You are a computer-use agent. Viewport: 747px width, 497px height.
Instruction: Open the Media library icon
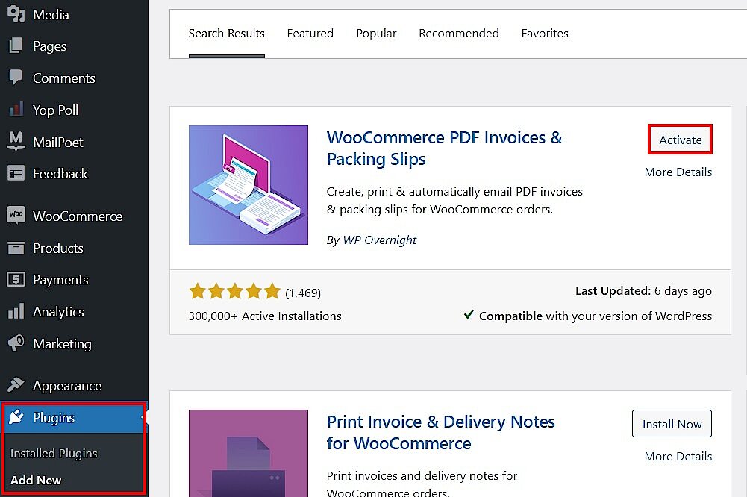16,13
